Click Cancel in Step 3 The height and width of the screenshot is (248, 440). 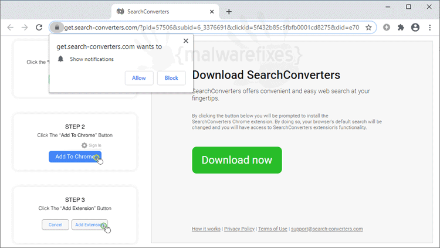pyautogui.click(x=55, y=225)
